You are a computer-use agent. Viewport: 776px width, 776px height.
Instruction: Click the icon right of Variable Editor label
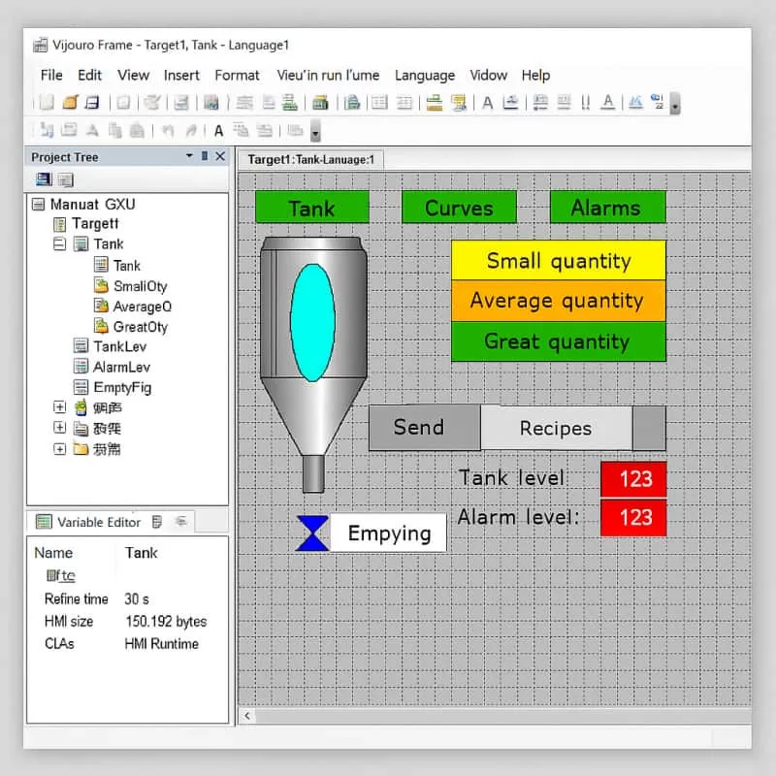click(x=157, y=522)
